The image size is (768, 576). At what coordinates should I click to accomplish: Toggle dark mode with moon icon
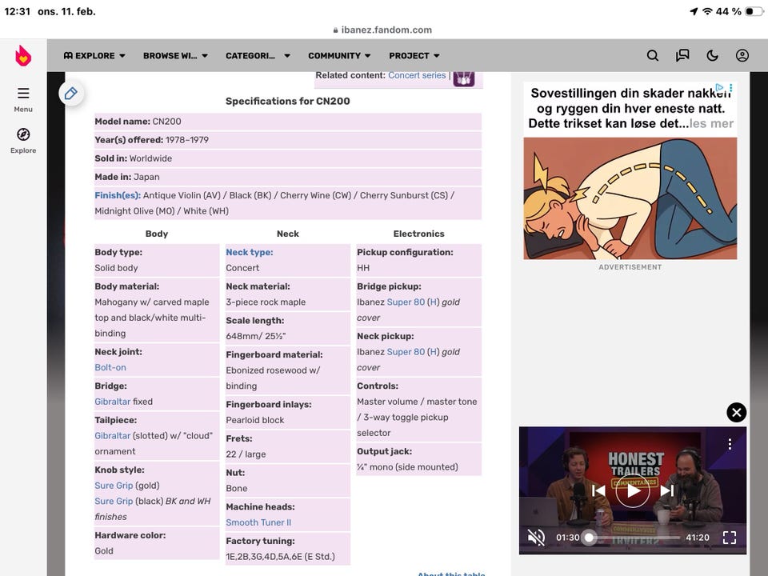713,56
